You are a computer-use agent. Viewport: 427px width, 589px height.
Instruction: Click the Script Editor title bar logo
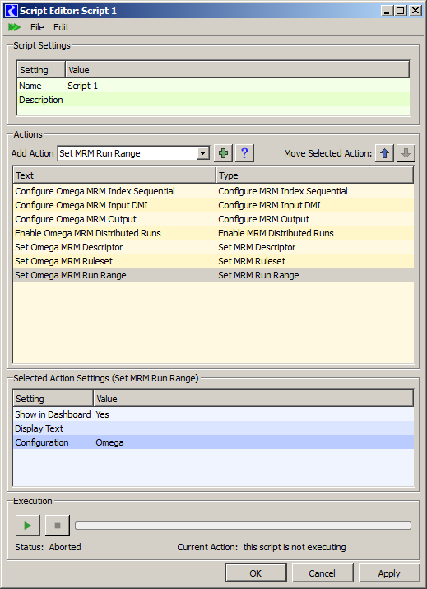11,11
